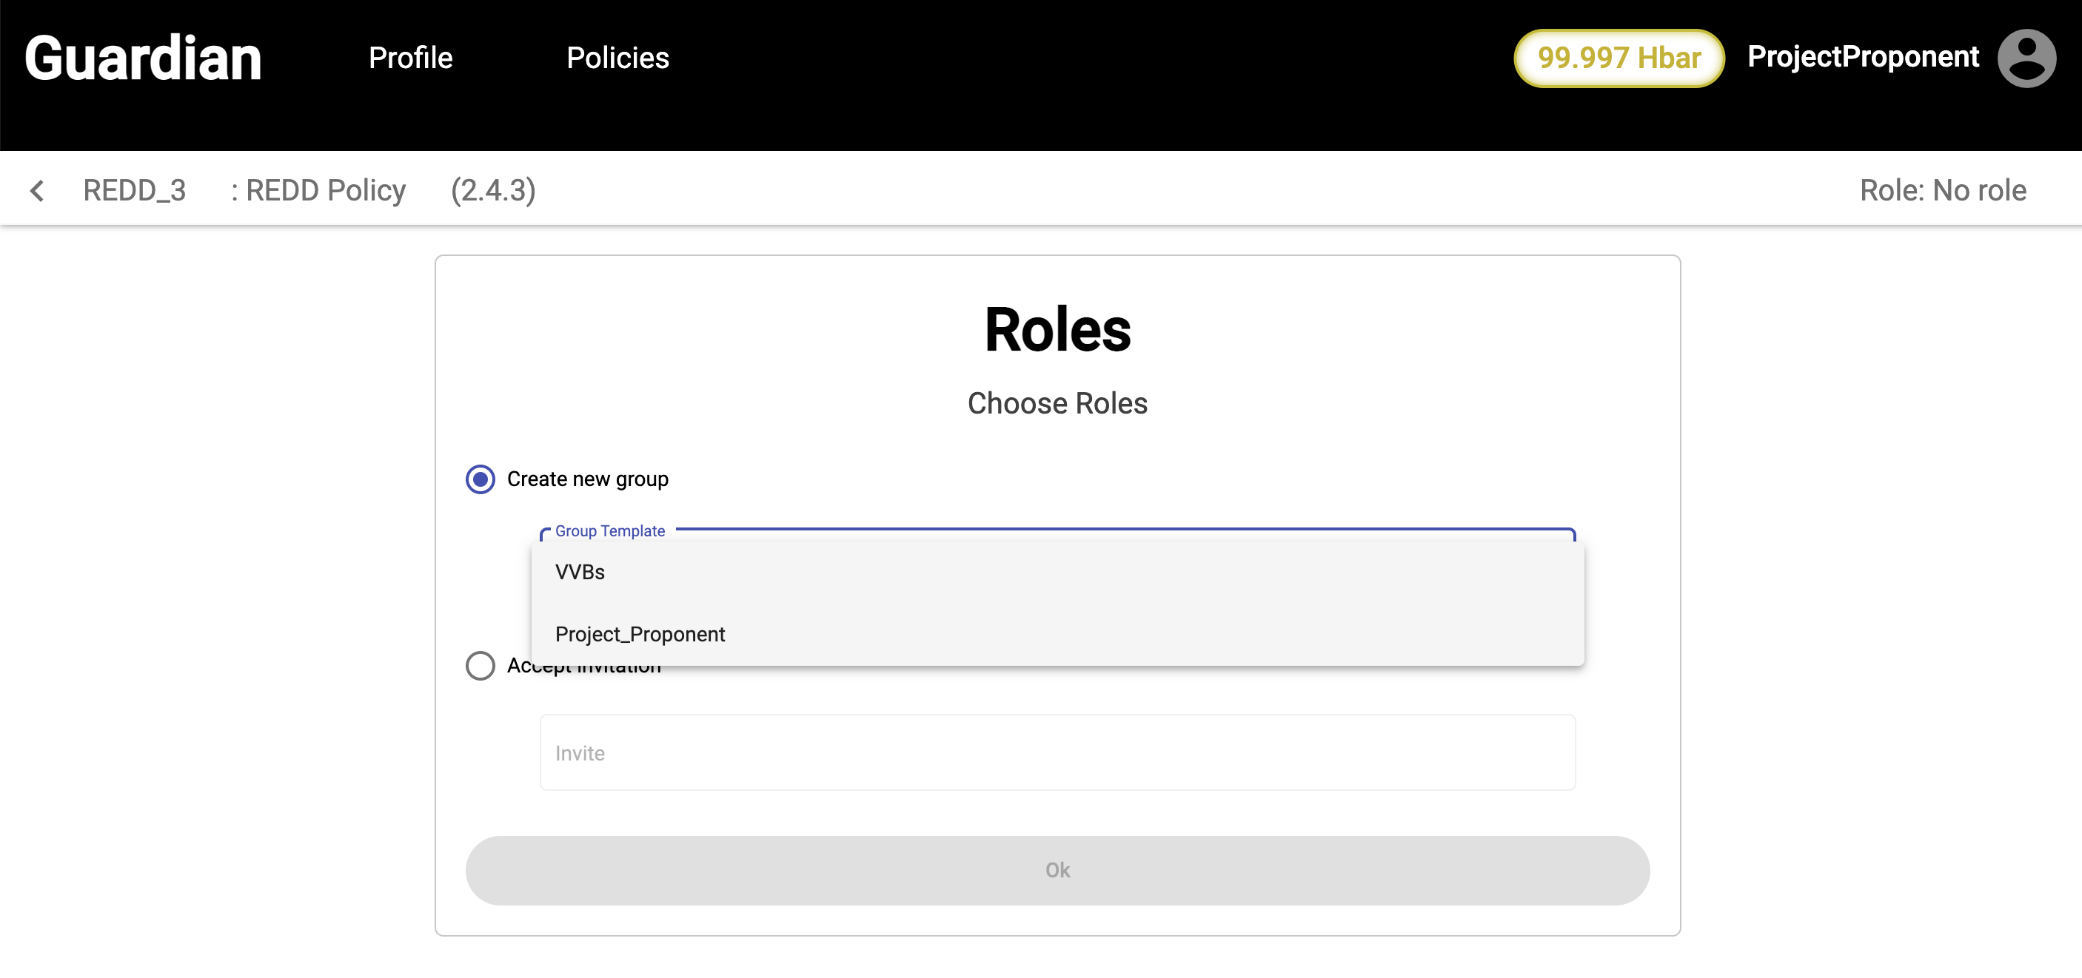The height and width of the screenshot is (978, 2082).
Task: Click the policy version (2.4.3) text
Action: (x=493, y=191)
